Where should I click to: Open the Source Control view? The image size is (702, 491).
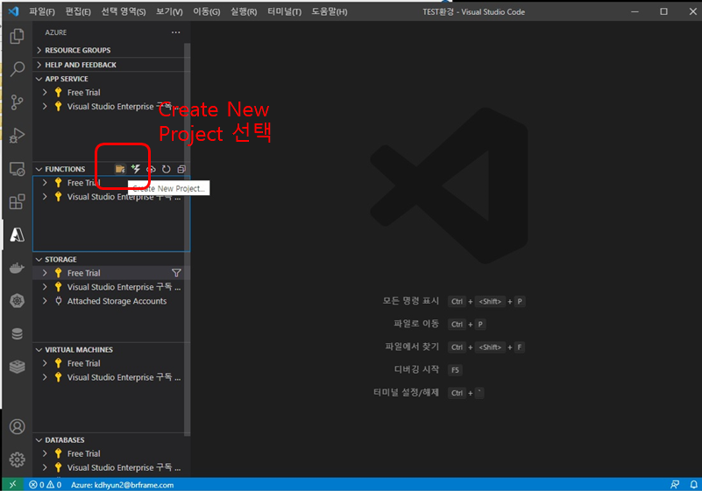click(x=17, y=102)
